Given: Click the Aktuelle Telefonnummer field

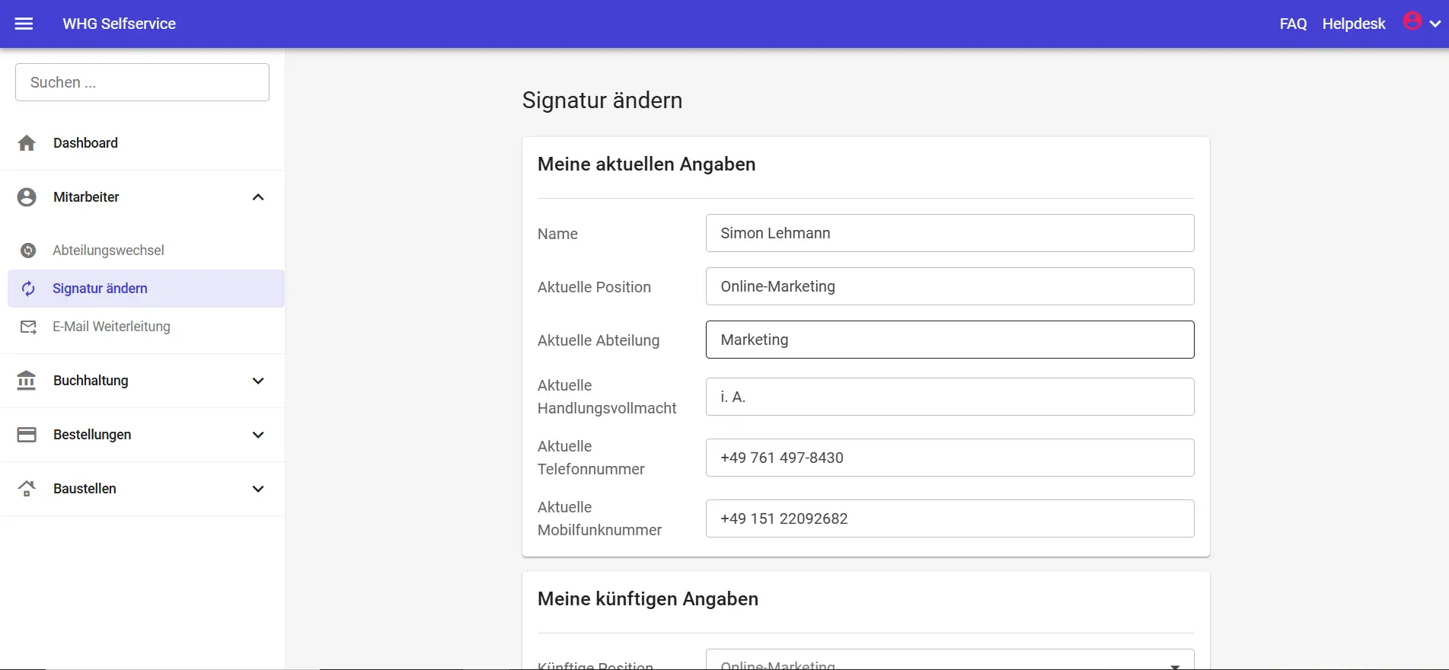Looking at the screenshot, I should 950,458.
